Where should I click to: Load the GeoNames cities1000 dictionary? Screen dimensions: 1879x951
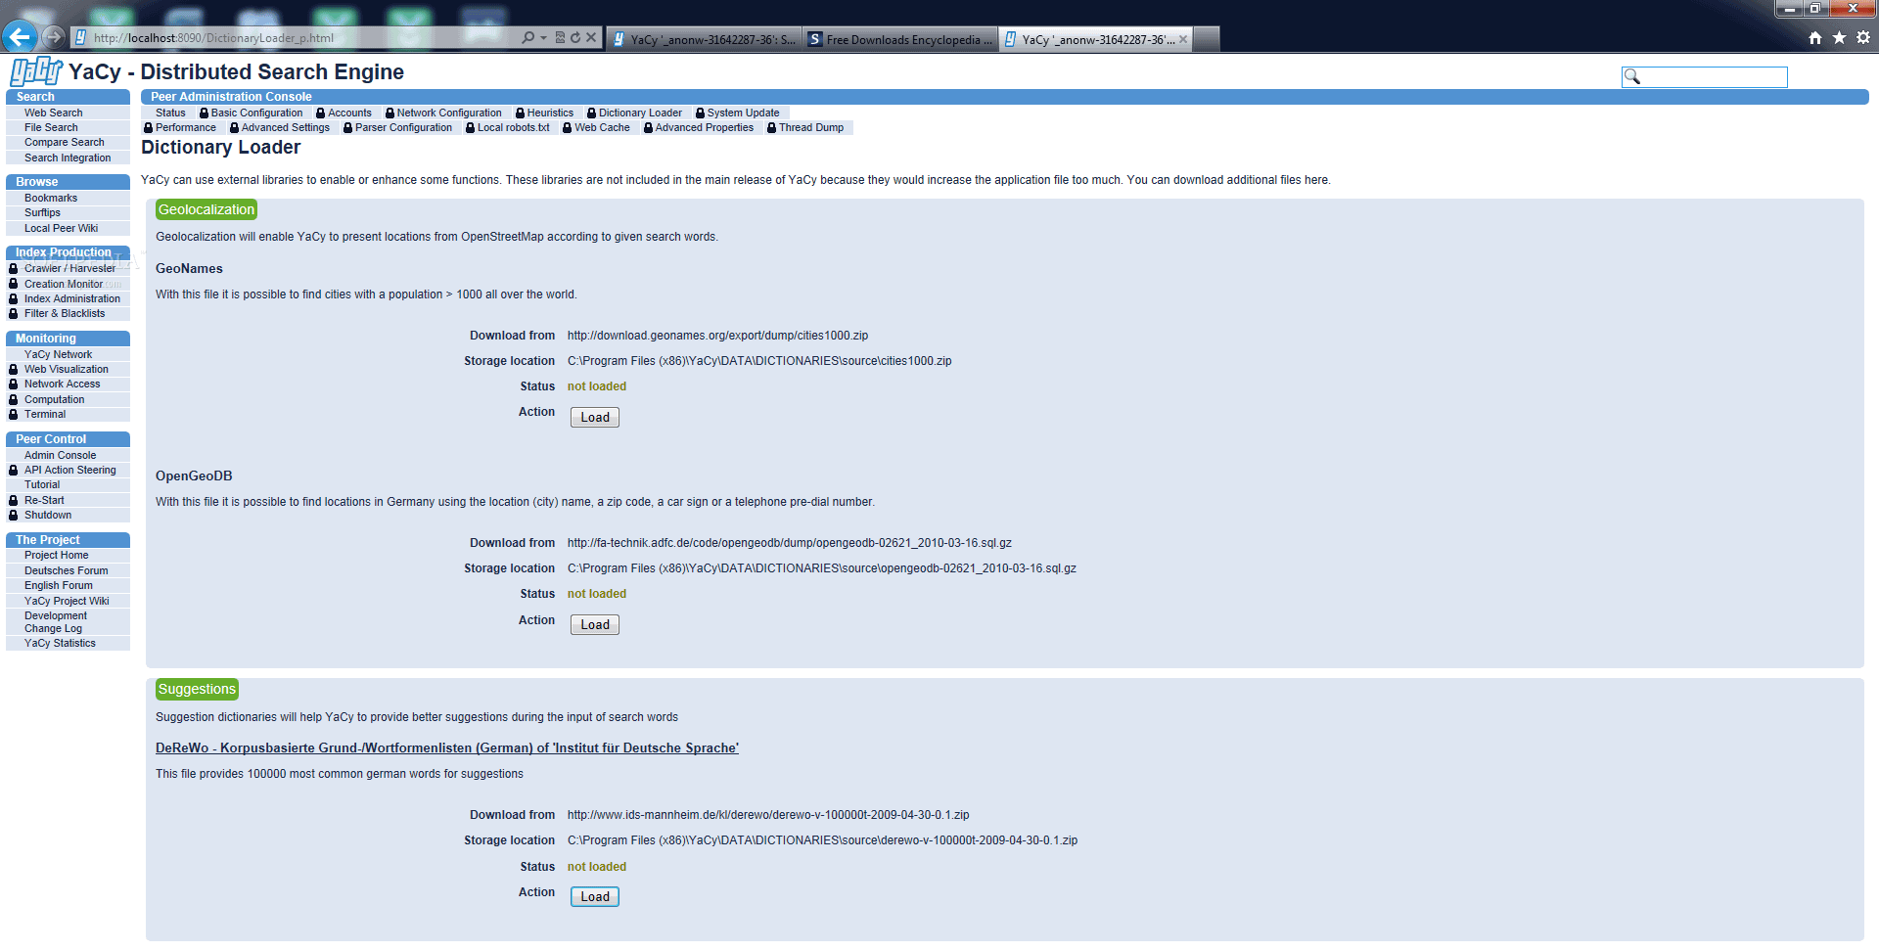[x=595, y=417]
